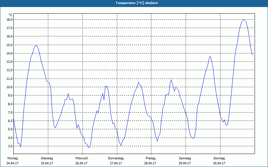
Task: Click the Mittwoch day label
Action: point(82,158)
